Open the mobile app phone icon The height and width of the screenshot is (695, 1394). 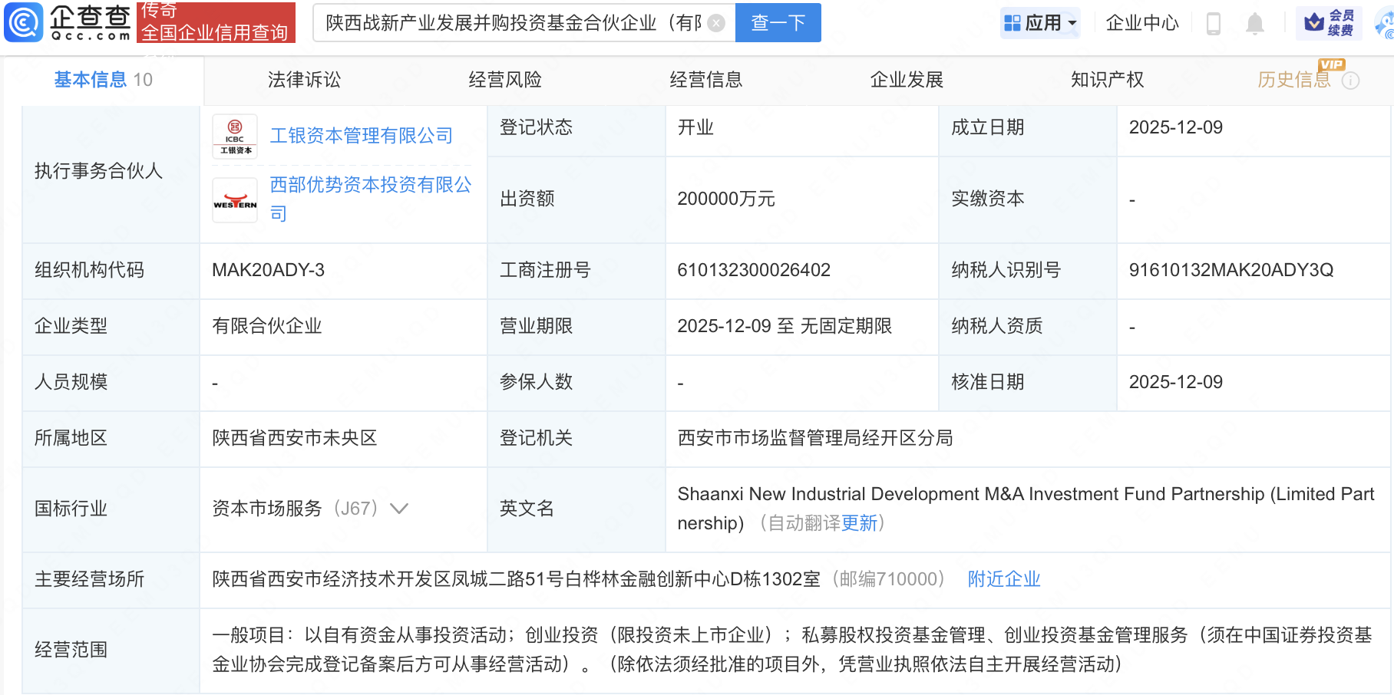click(x=1214, y=24)
